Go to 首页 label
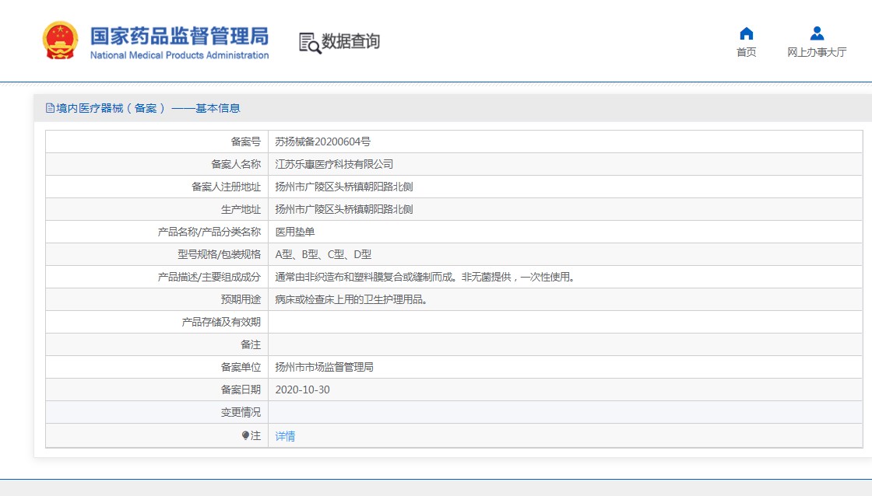 pyautogui.click(x=747, y=52)
